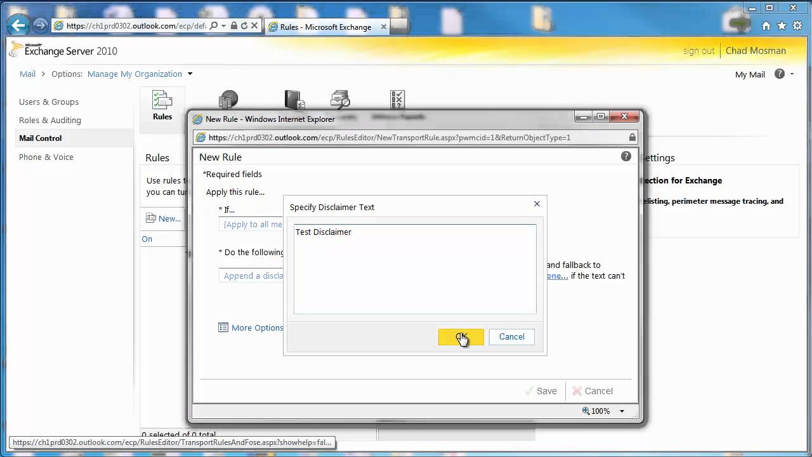Click the 'If...' condition dropdown field

tap(251, 224)
